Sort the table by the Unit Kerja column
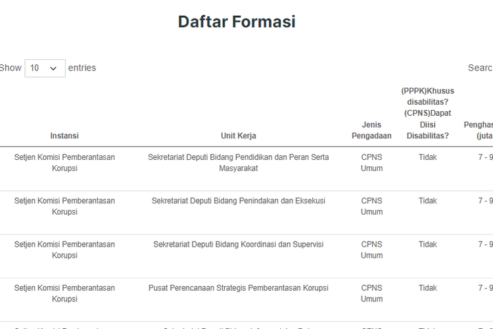493x329 pixels. pos(238,136)
